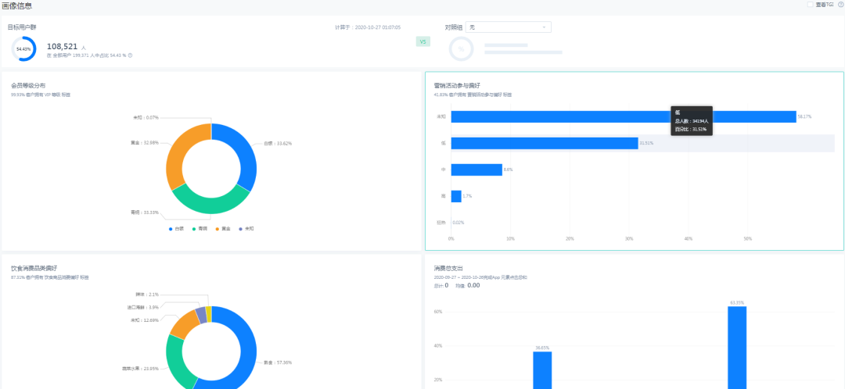Enable the 查看TGI checkbox
845x389 pixels.
(810, 5)
